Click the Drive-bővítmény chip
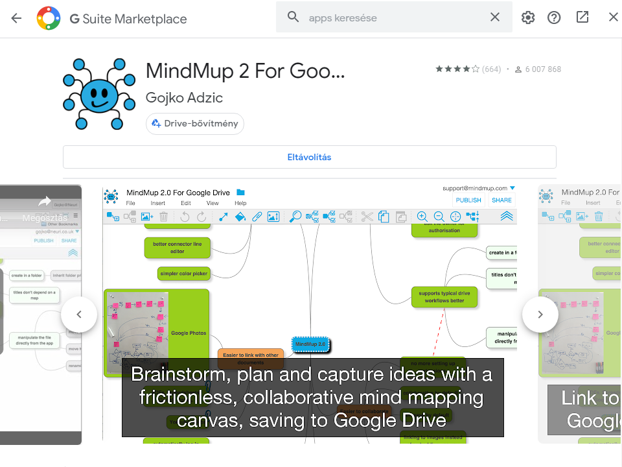 pyautogui.click(x=195, y=123)
